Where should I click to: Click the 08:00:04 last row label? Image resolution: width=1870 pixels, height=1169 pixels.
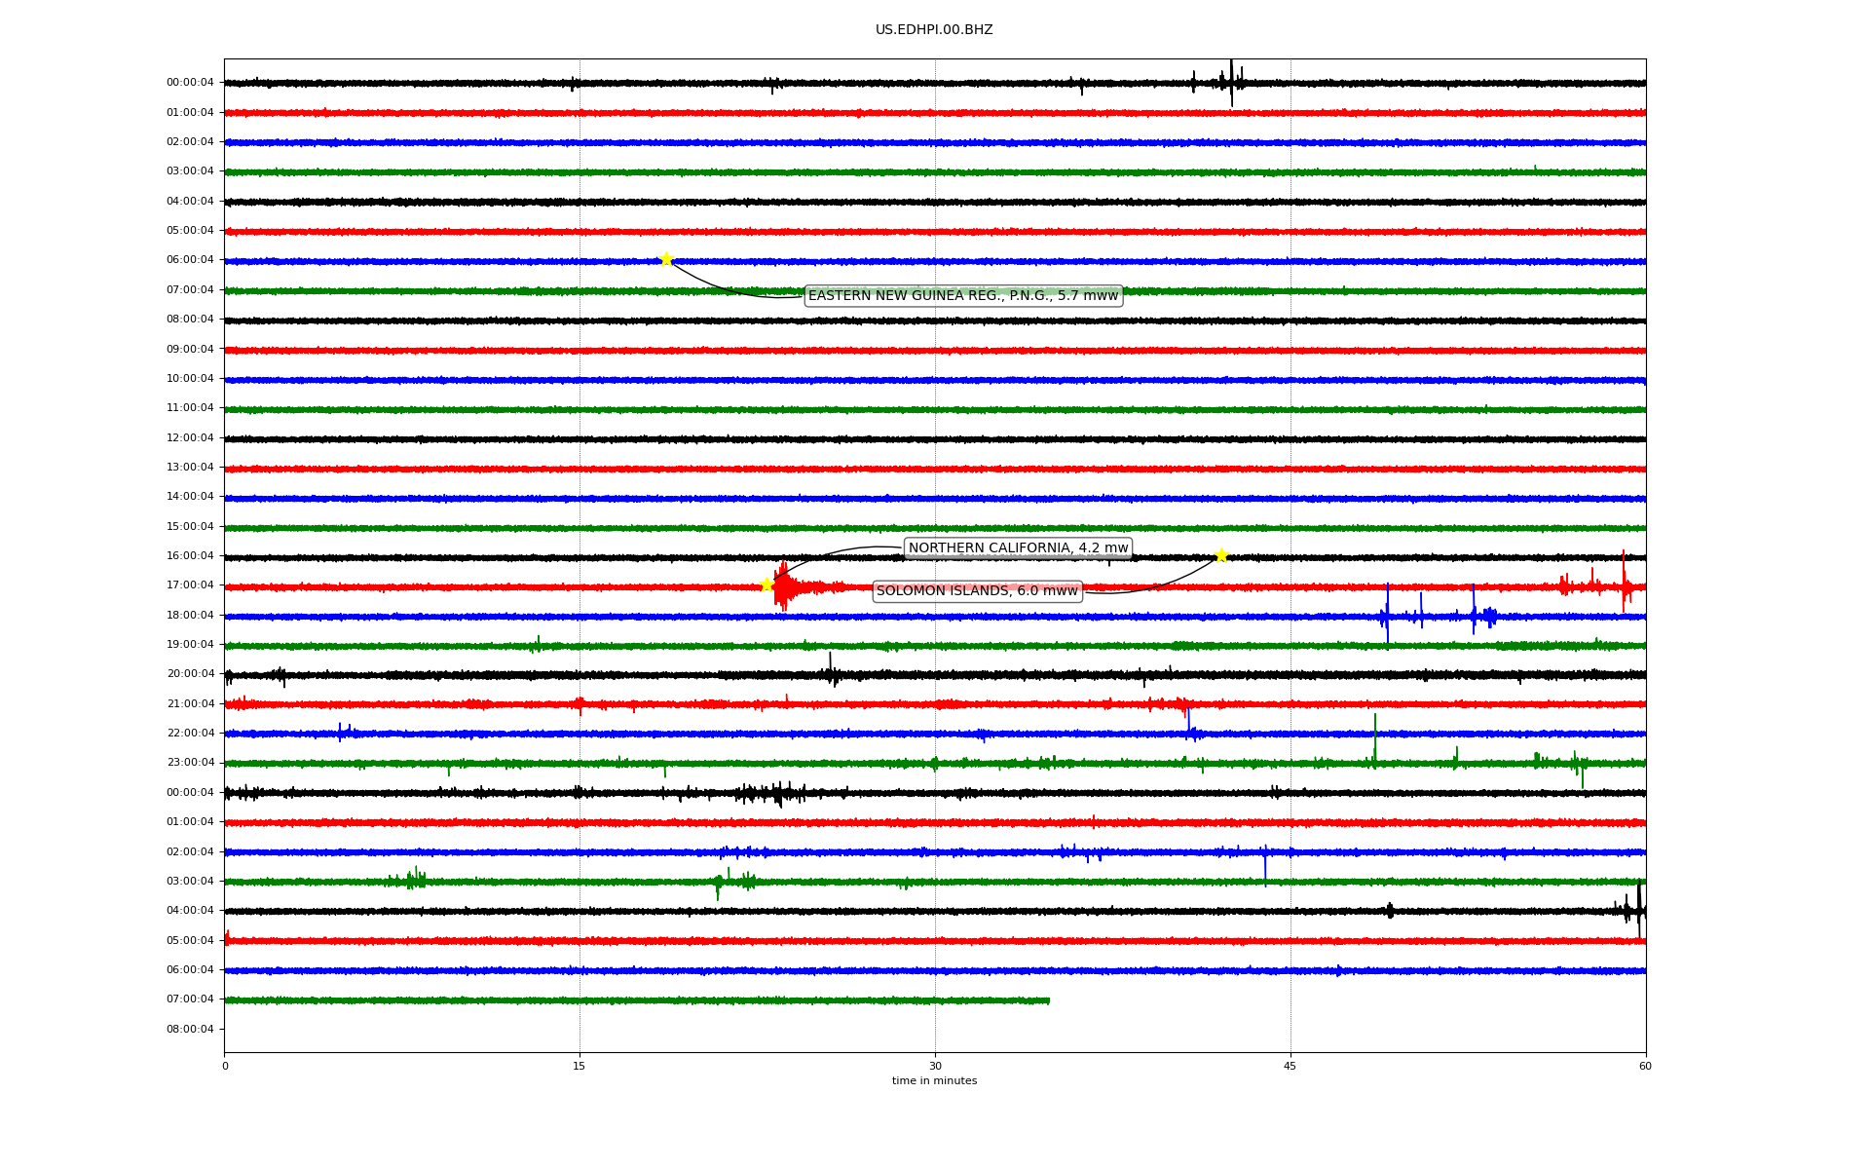click(190, 1029)
